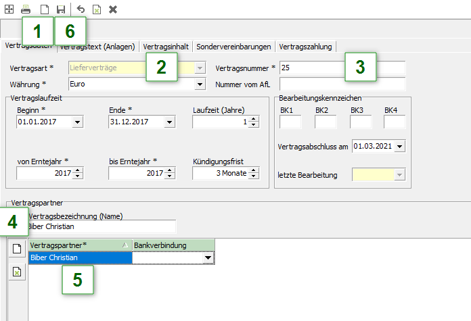Add new Vertragspartner row with page icon
The image size is (471, 321).
[16, 249]
